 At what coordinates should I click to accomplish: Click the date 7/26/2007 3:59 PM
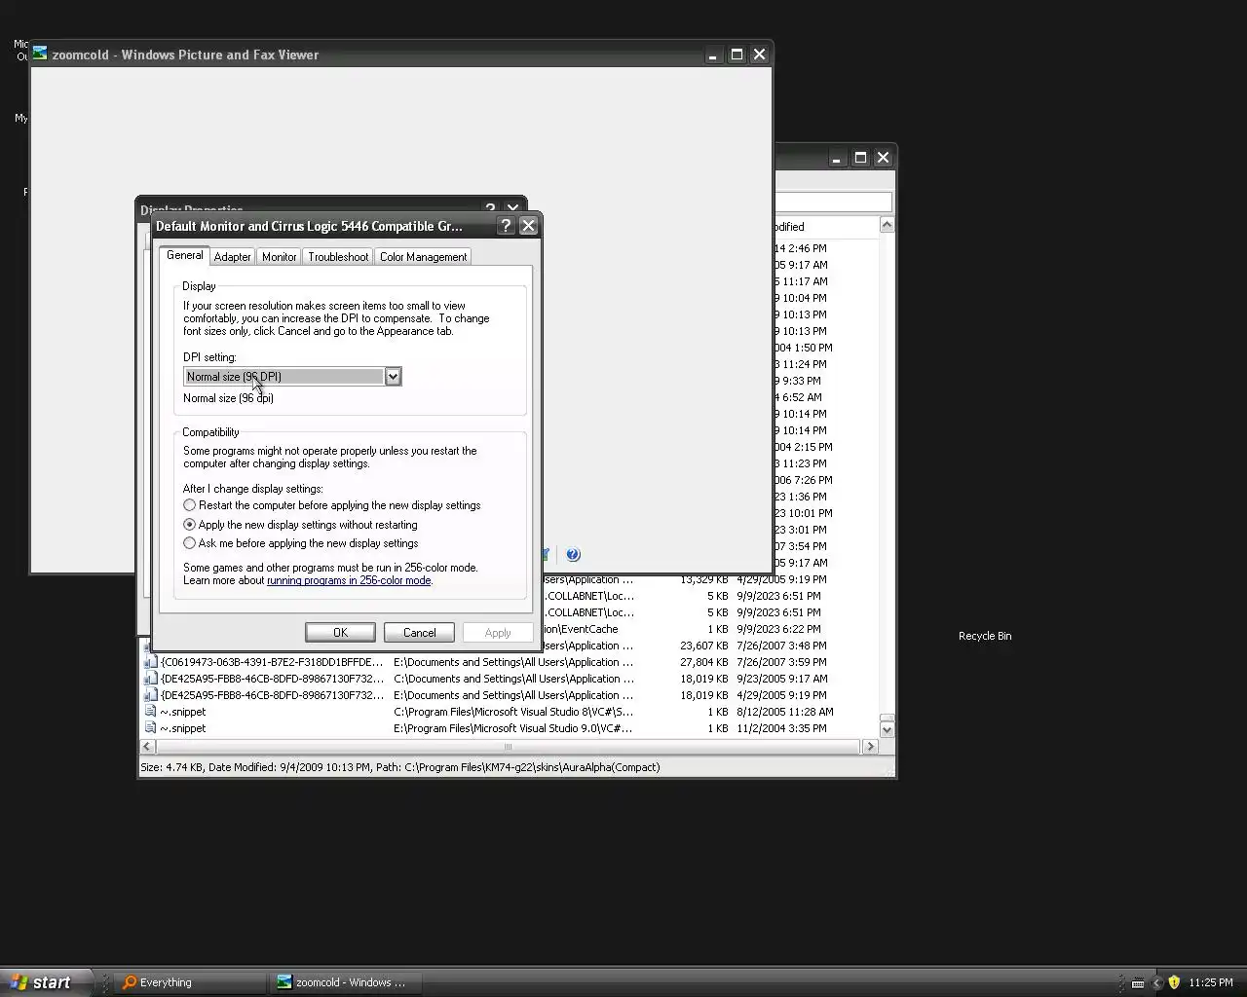[x=781, y=662]
